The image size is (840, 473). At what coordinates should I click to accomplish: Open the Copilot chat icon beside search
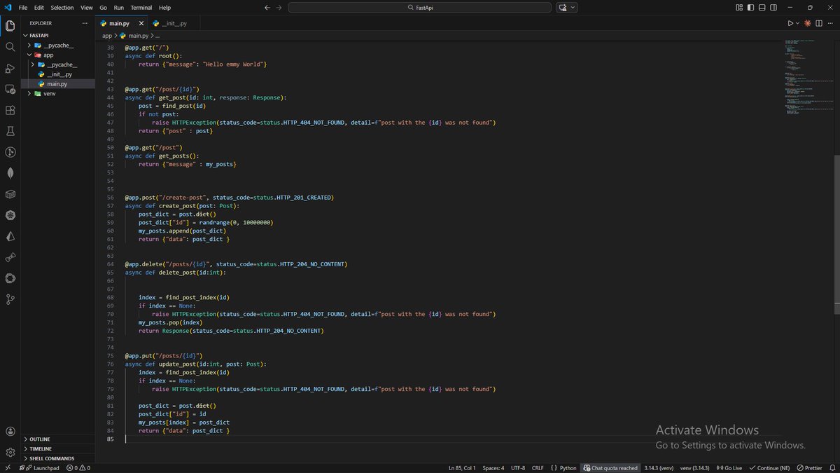point(563,7)
